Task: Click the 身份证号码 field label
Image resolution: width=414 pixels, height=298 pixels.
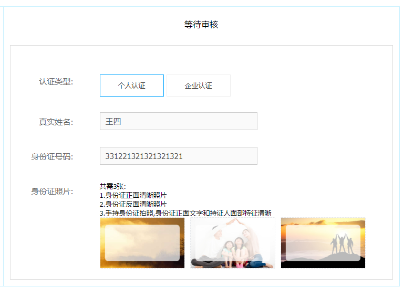Action: pos(51,156)
